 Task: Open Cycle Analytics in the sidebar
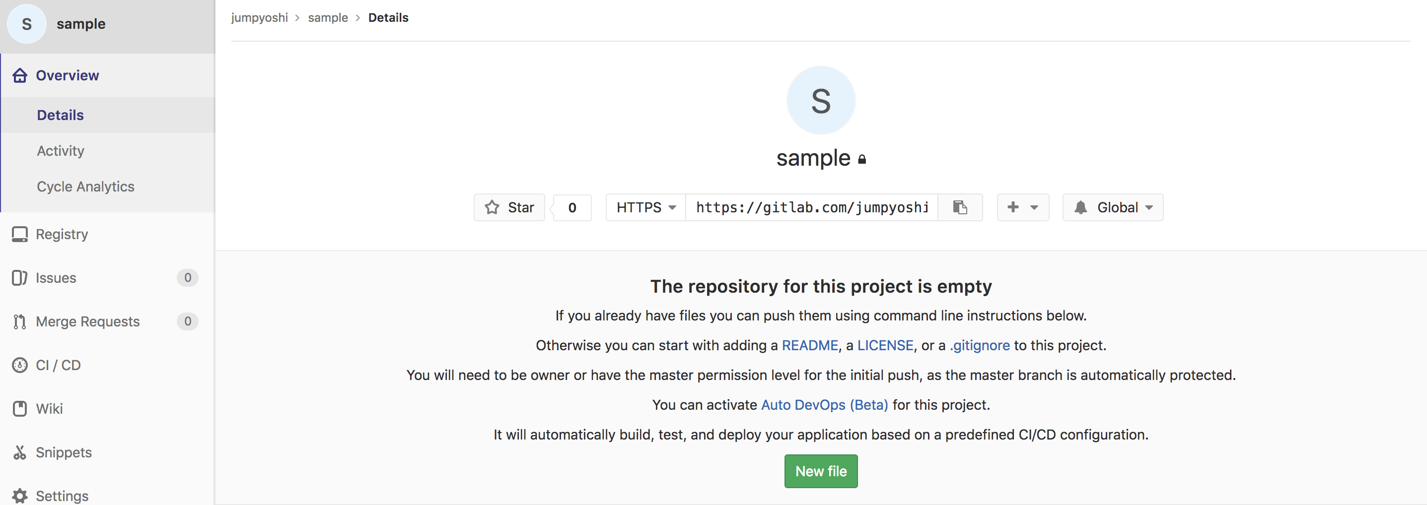85,187
